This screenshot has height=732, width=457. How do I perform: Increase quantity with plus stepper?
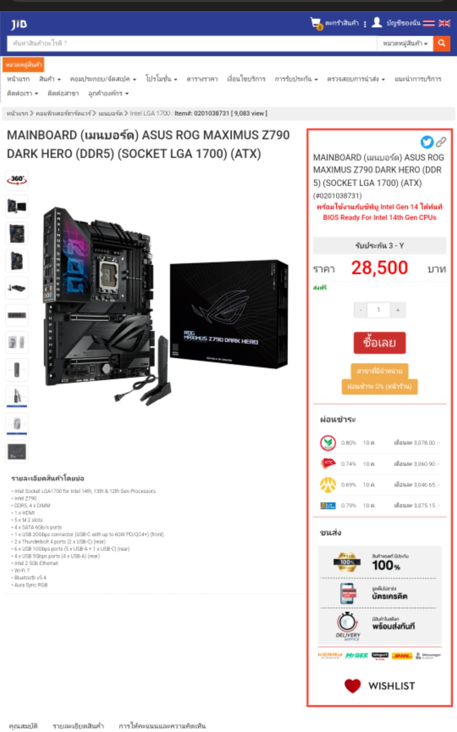tap(398, 310)
